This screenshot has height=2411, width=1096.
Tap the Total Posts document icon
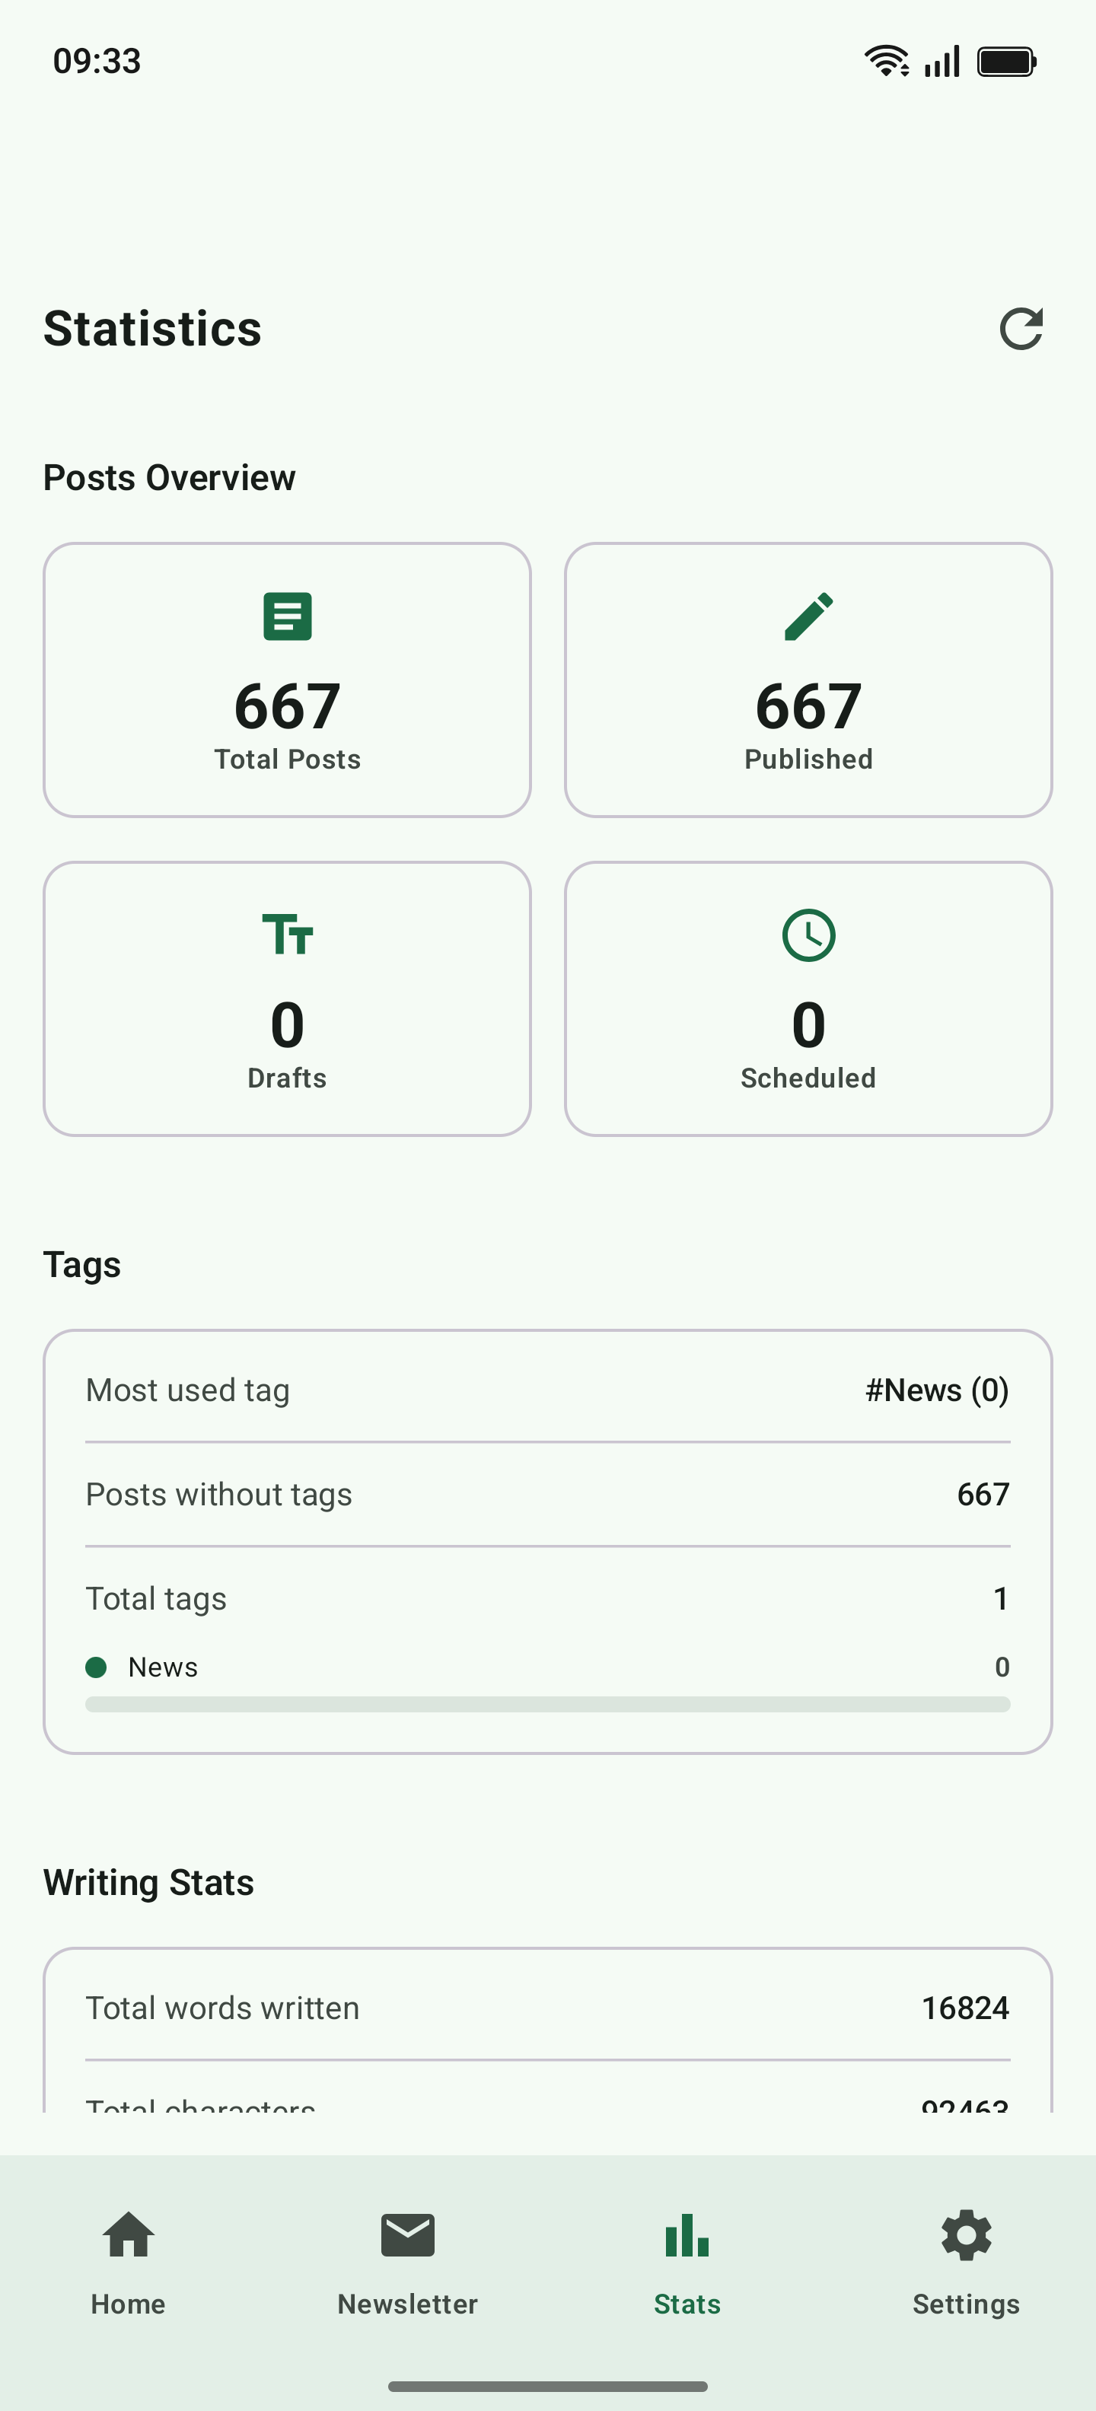(x=288, y=616)
